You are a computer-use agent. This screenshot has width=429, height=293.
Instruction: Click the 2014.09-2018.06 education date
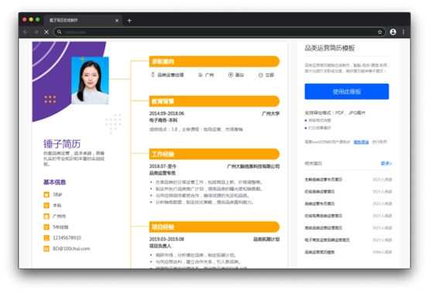tap(166, 114)
